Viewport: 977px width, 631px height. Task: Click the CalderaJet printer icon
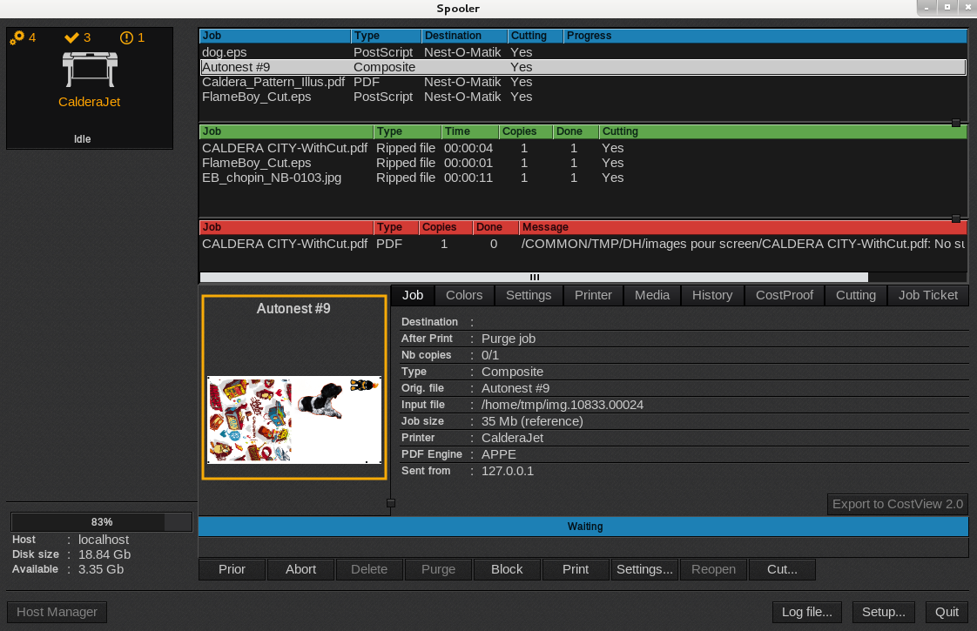pos(89,68)
